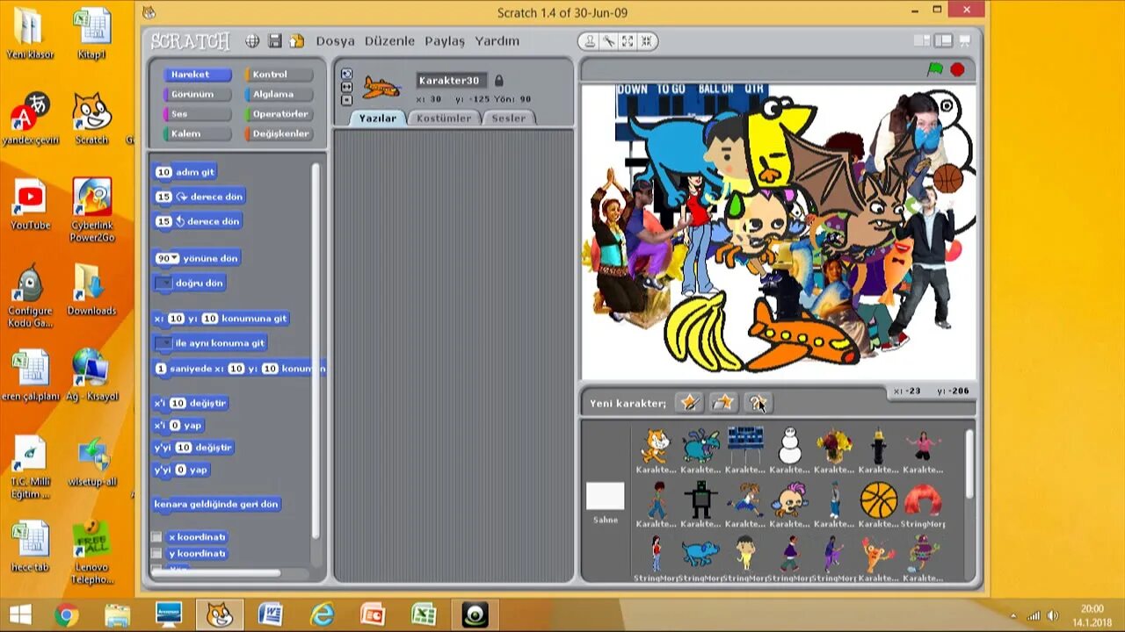Viewport: 1125px width, 632px height.
Task: Click clockwise derece dön block
Action: click(x=200, y=197)
